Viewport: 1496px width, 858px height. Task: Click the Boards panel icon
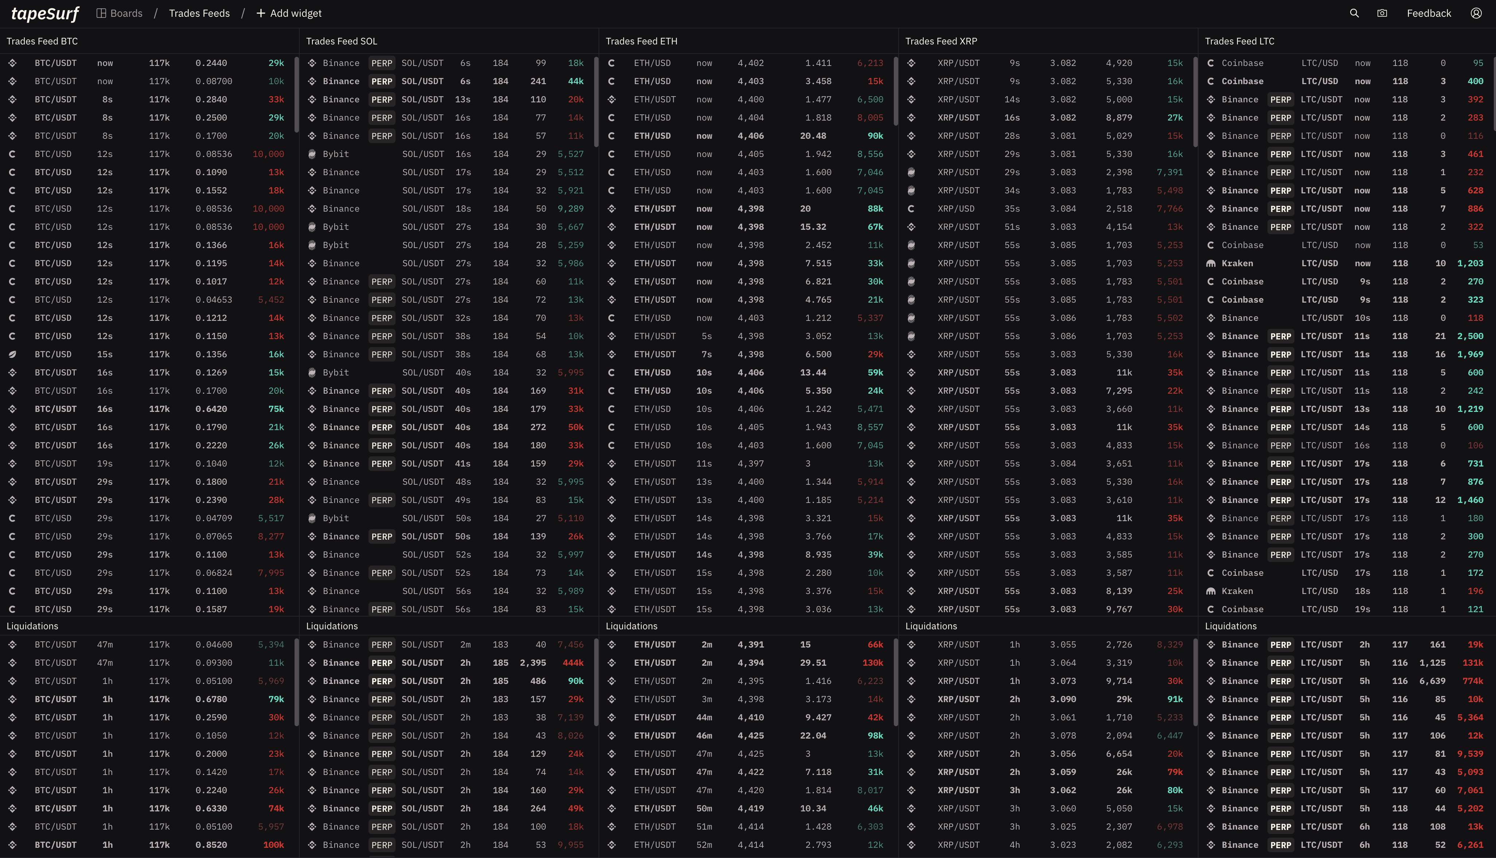tap(101, 13)
